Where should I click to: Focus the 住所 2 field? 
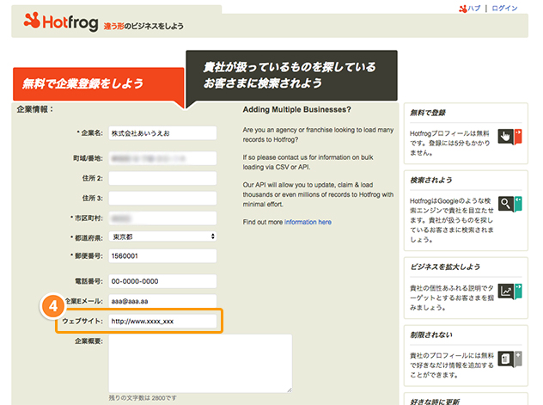[x=162, y=178]
